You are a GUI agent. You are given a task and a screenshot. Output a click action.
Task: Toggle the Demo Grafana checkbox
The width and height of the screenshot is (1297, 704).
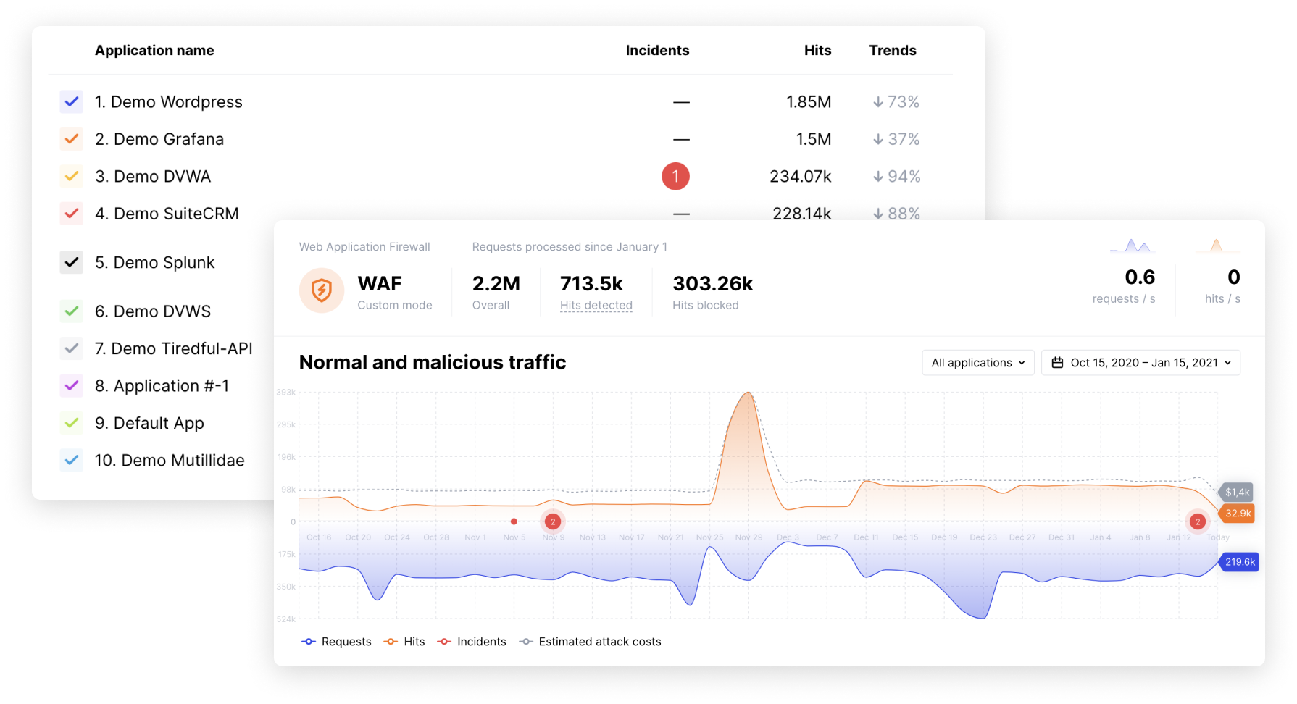coord(72,139)
